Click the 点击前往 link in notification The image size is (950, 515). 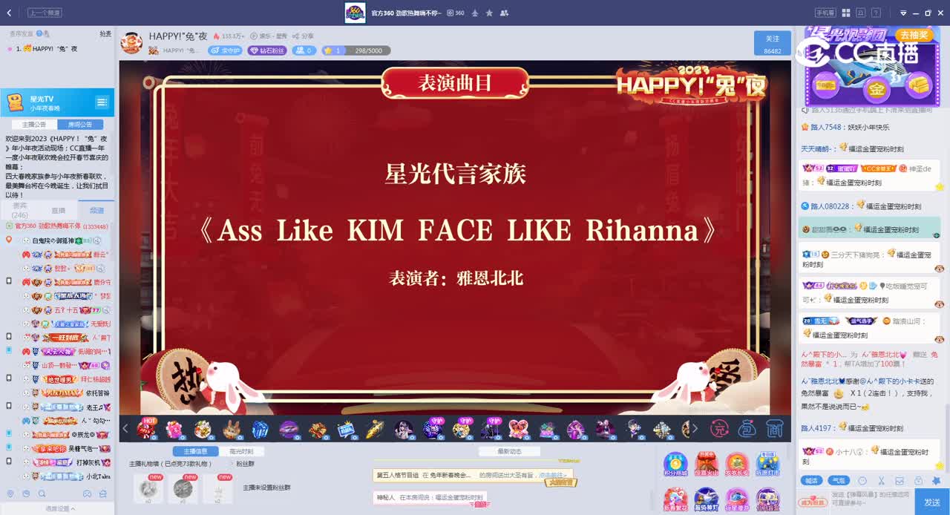[552, 475]
